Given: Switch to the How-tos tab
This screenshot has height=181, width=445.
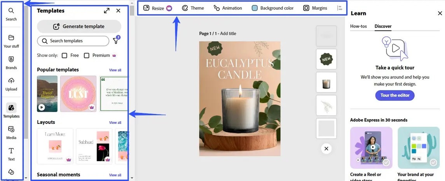Looking at the screenshot, I should (359, 26).
